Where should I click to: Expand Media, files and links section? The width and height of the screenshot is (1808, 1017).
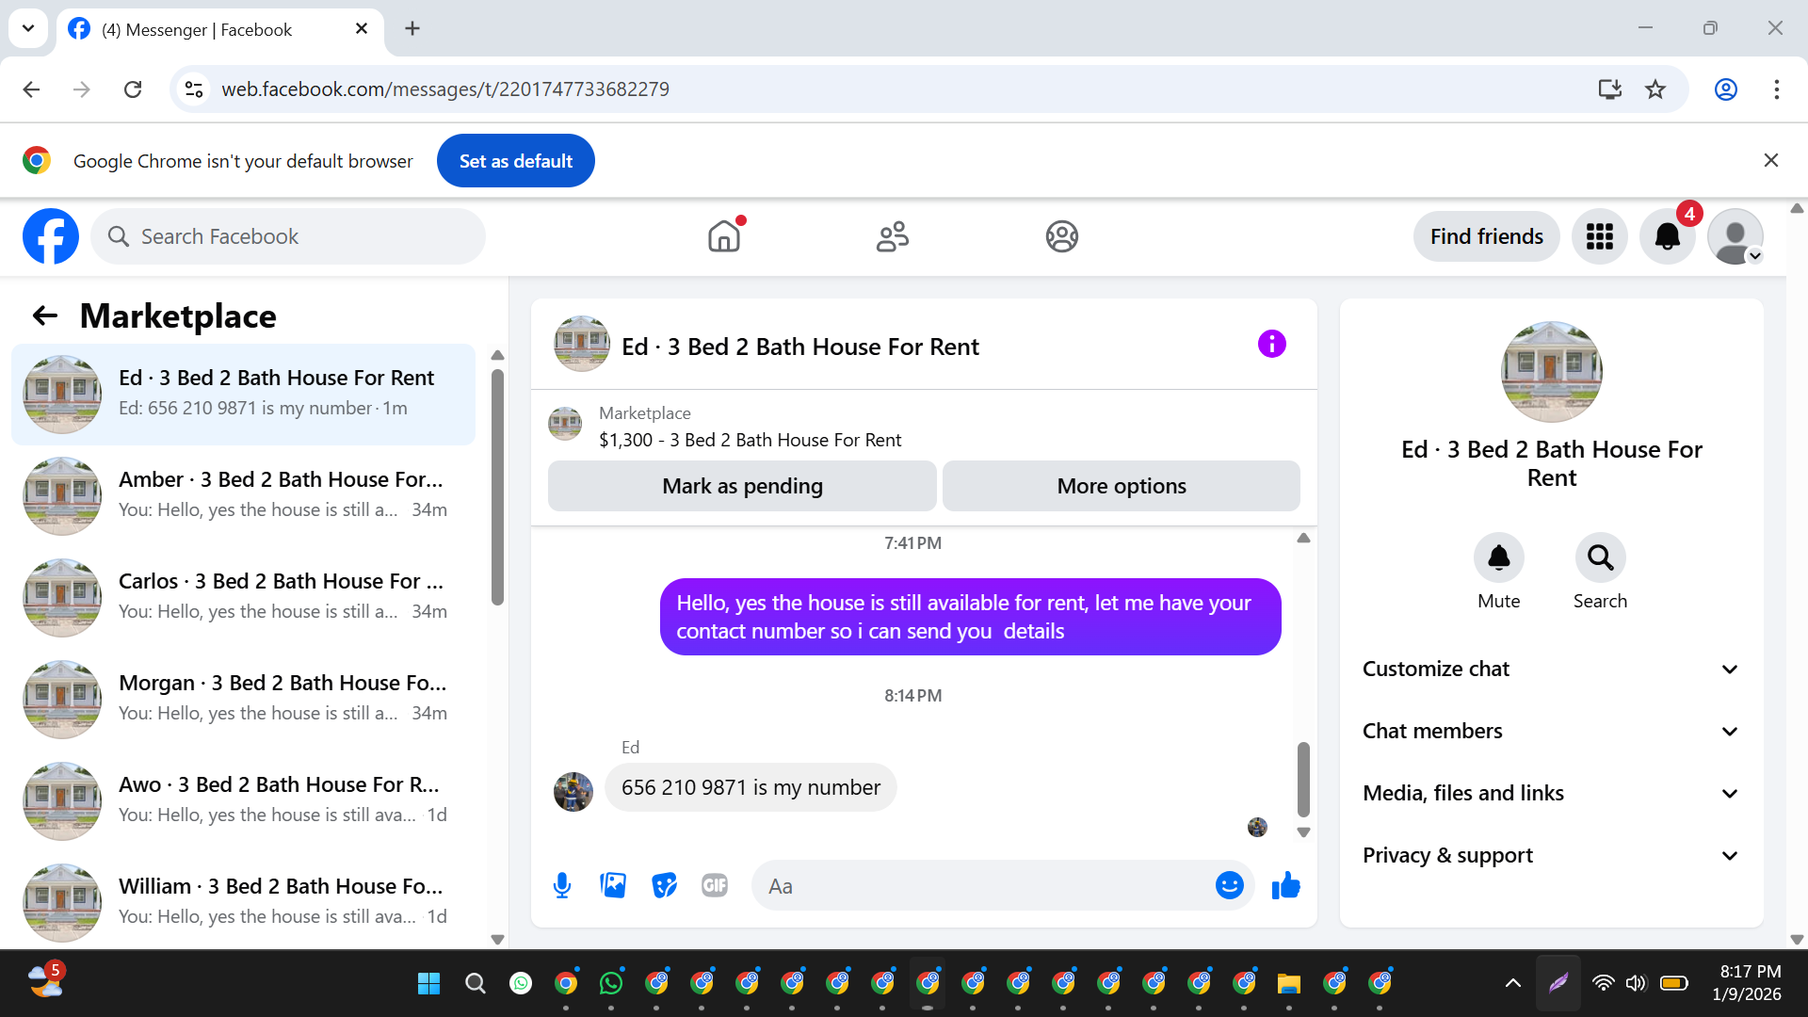coord(1551,793)
